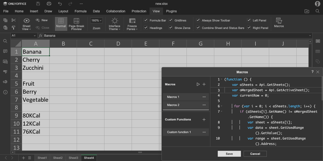Expand the formula bar

coord(310,36)
